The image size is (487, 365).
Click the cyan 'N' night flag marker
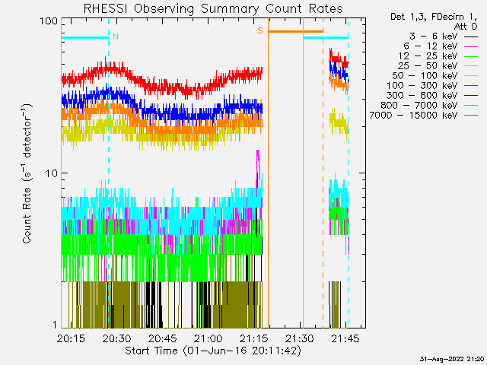click(x=116, y=36)
